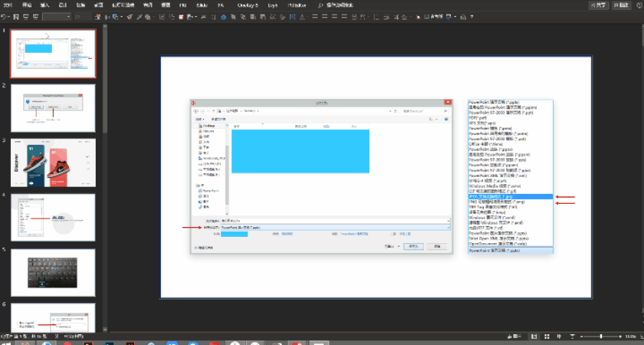Open the font name dropdown in toolbar
The width and height of the screenshot is (644, 345).
click(x=68, y=16)
